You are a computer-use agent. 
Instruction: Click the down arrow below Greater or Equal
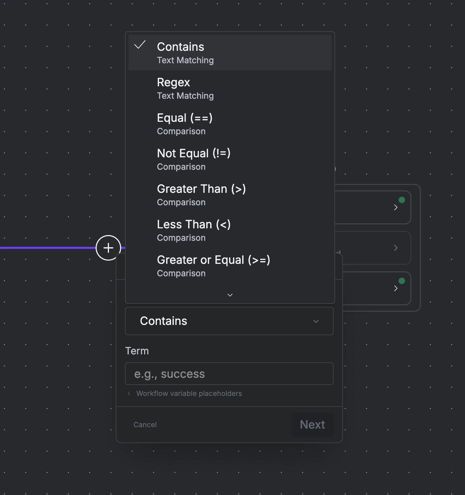[x=230, y=295]
